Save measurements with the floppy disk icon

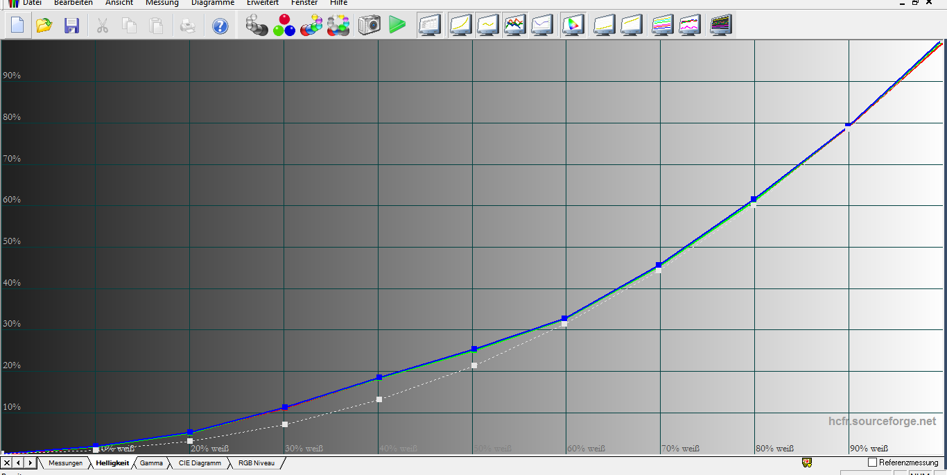click(71, 26)
